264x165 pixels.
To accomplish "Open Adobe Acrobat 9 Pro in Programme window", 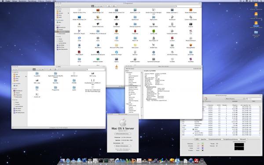I will [x=79, y=10].
